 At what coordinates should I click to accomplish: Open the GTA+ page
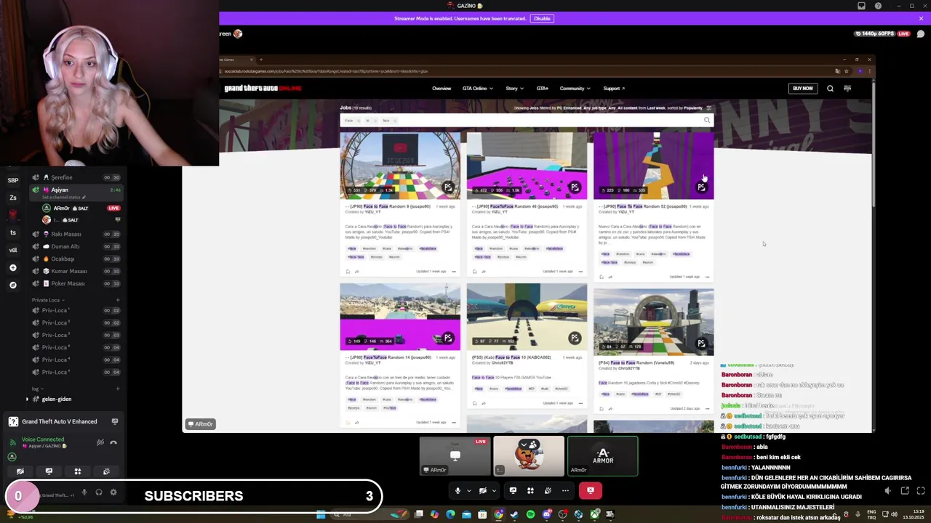[x=542, y=89]
